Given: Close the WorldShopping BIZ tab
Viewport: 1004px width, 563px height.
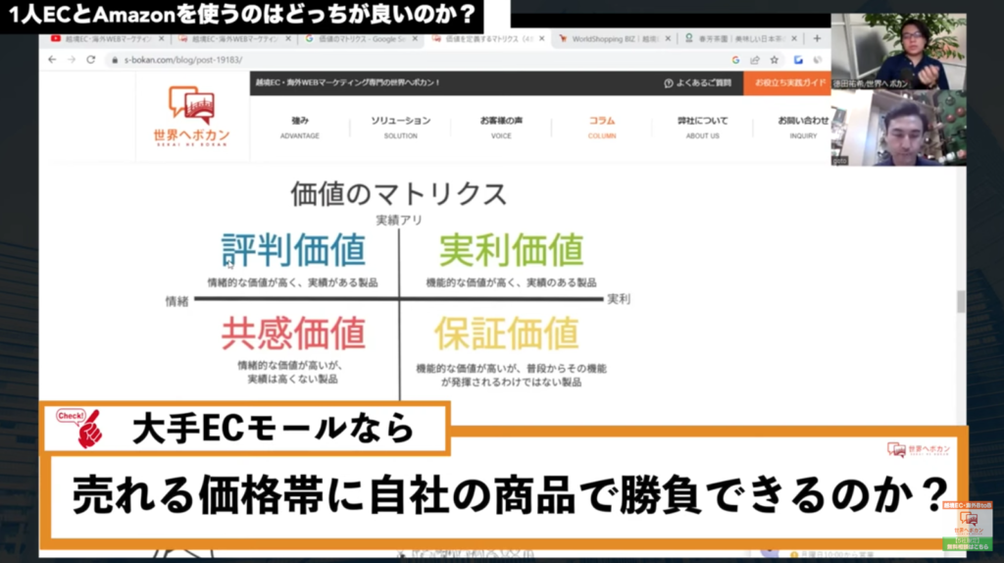Looking at the screenshot, I should [x=668, y=39].
